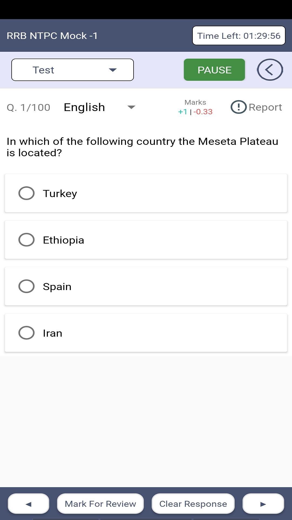292x520 pixels.
Task: Click the circular back arrow icon
Action: click(270, 70)
